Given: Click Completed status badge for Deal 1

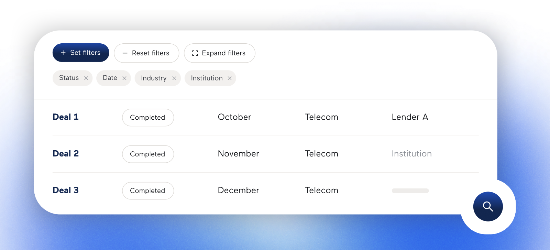Looking at the screenshot, I should (148, 117).
